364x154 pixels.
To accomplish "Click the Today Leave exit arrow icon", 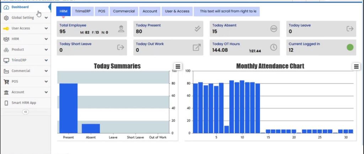I will tap(350, 29).
